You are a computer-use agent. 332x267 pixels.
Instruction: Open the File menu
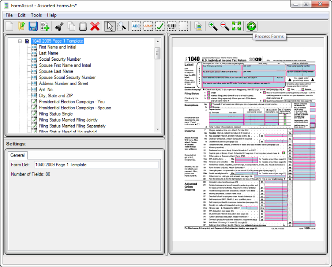pos(9,15)
